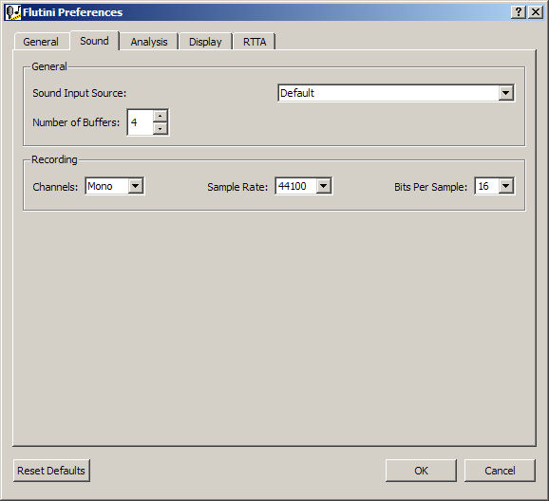Click the Sample Rate label
The width and height of the screenshot is (549, 501).
pyautogui.click(x=237, y=187)
